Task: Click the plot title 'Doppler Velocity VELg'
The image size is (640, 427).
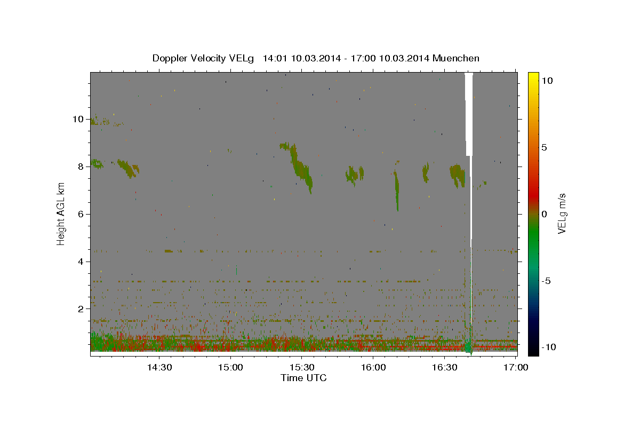Action: pos(203,58)
